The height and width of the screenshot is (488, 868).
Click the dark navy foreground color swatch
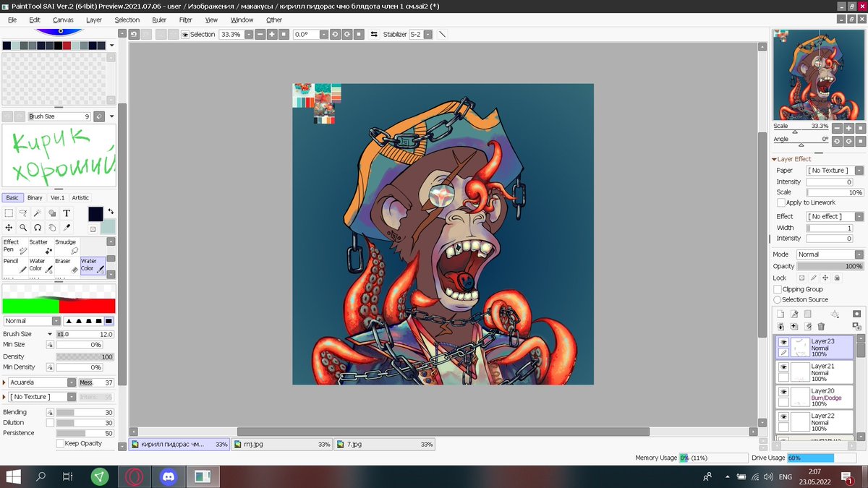(95, 214)
